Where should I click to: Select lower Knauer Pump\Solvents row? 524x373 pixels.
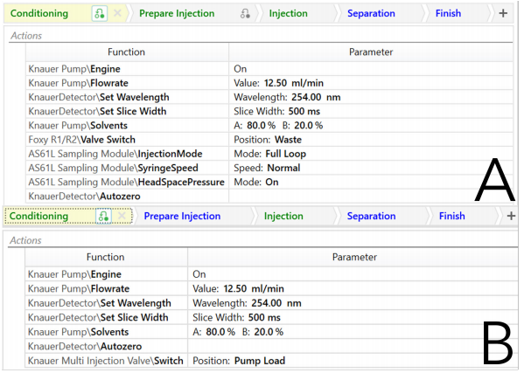pyautogui.click(x=272, y=332)
